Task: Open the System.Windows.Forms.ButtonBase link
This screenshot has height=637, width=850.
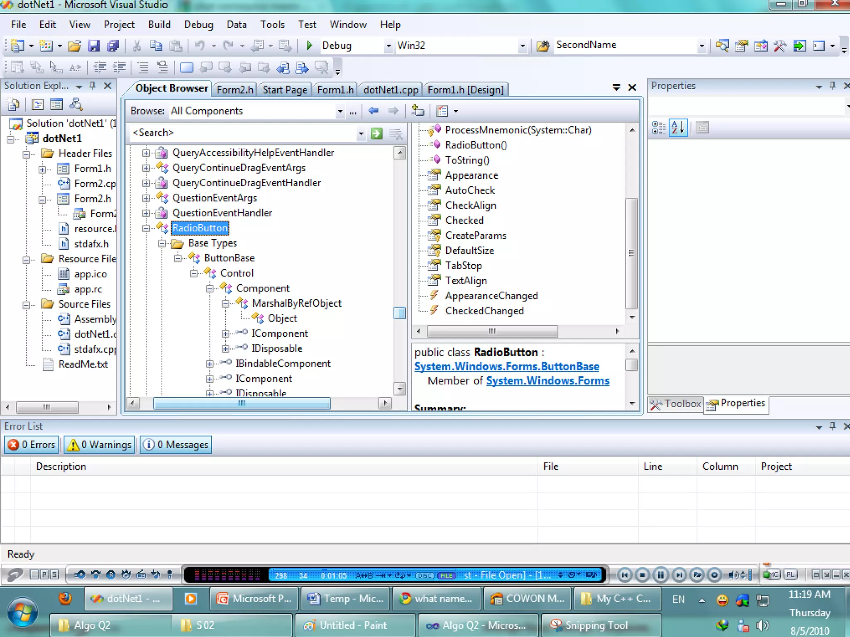Action: point(506,367)
